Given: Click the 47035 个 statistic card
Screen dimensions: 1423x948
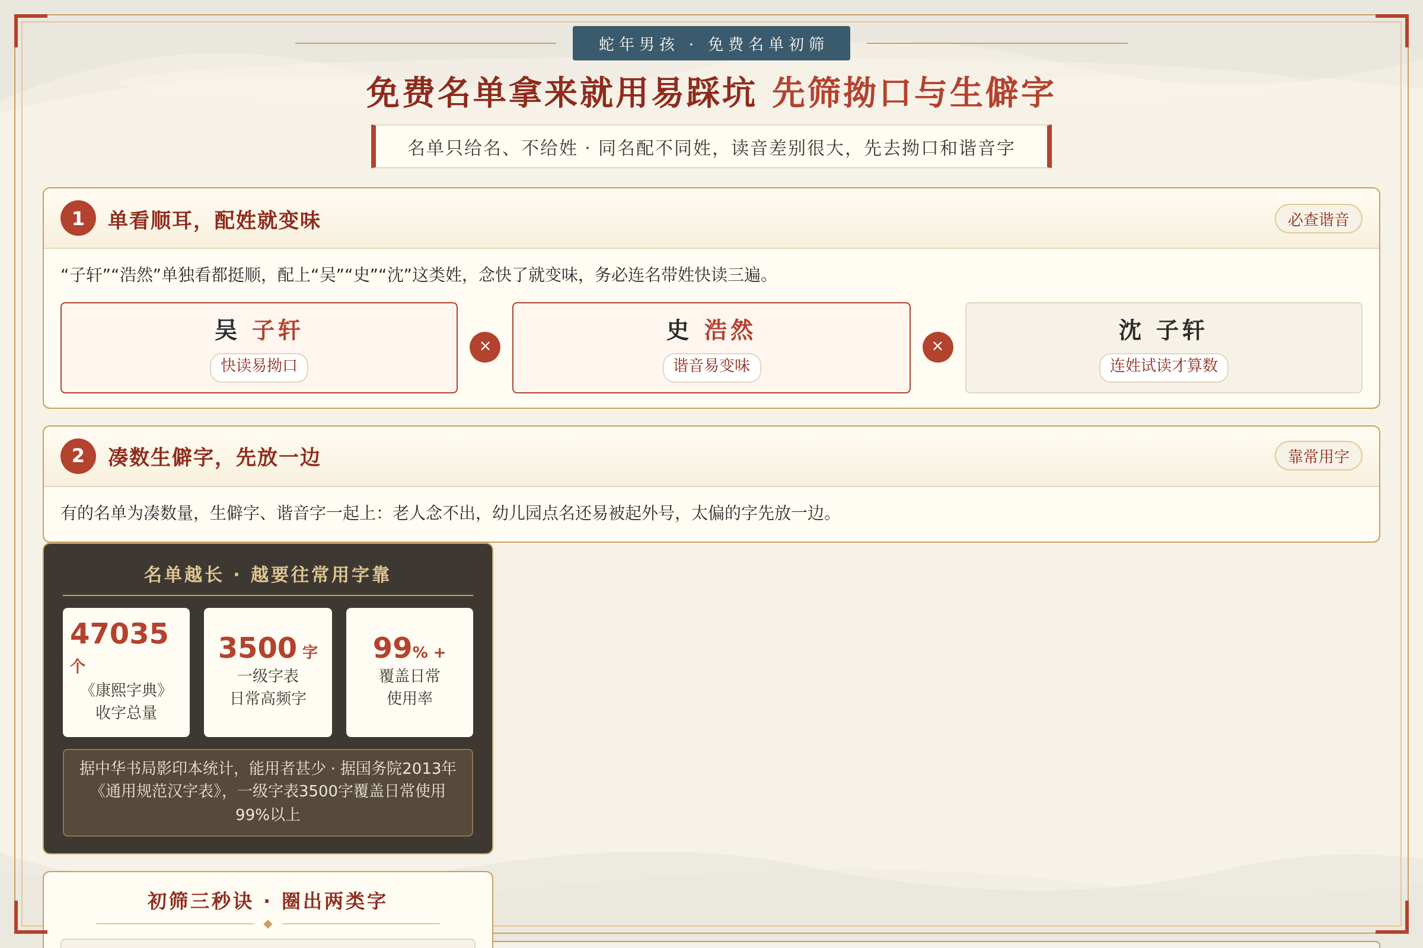Looking at the screenshot, I should click(x=126, y=672).
